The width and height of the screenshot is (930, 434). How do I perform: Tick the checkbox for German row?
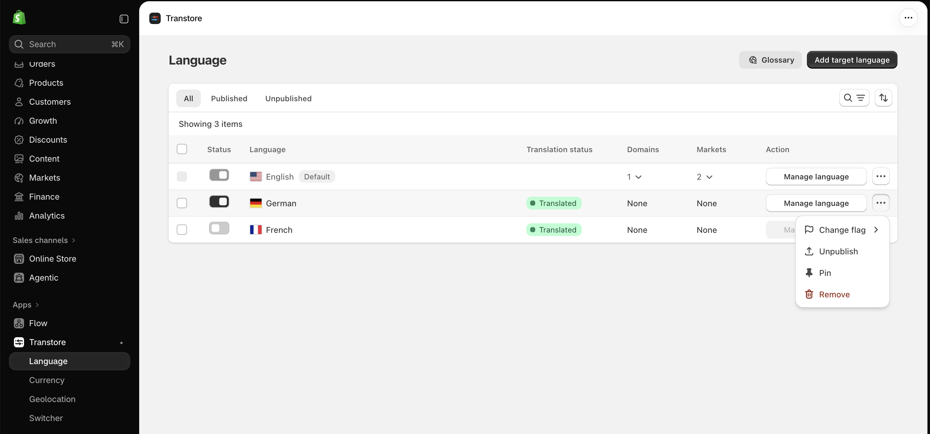click(x=182, y=203)
